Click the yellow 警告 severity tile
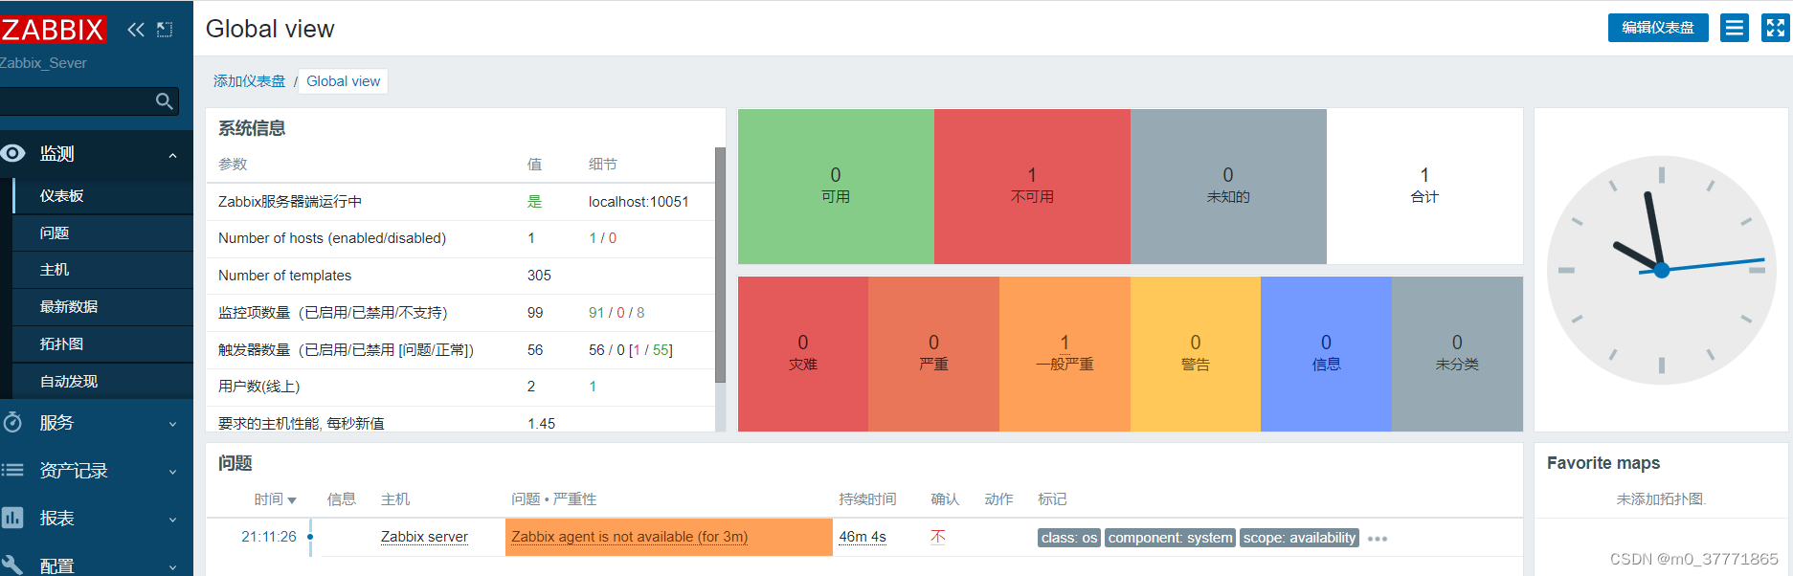Screen dimensions: 1793x576 (x=1196, y=354)
